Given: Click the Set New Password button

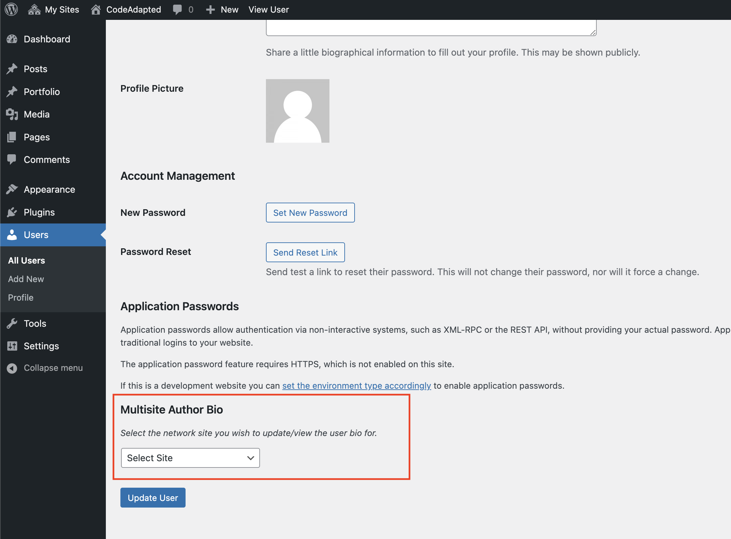Looking at the screenshot, I should tap(310, 213).
